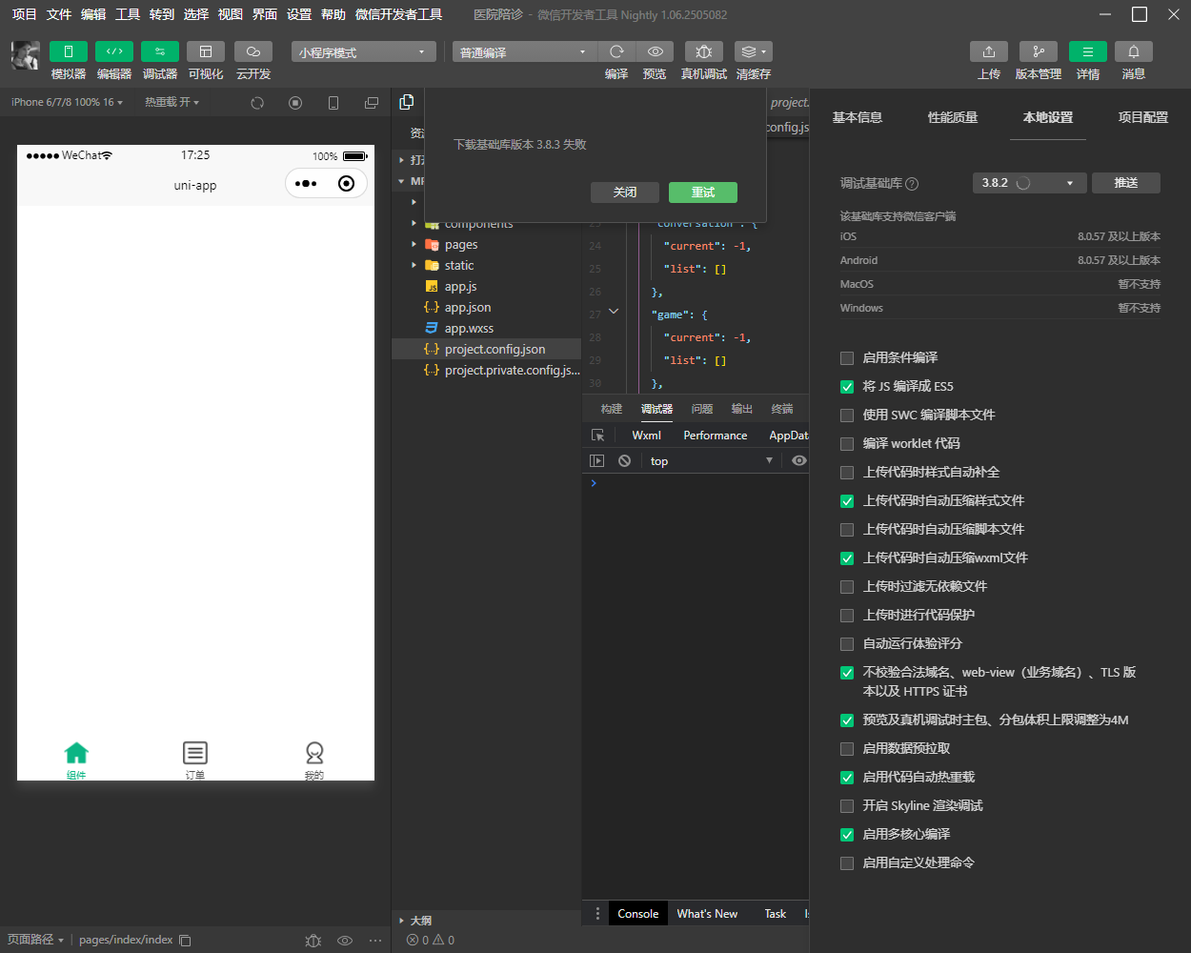Click the user avatar thumbnail
1191x953 pixels.
[26, 55]
